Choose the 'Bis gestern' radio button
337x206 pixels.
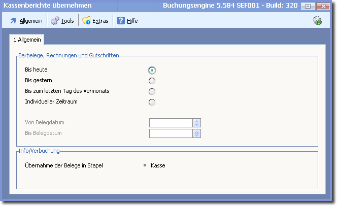pos(152,81)
